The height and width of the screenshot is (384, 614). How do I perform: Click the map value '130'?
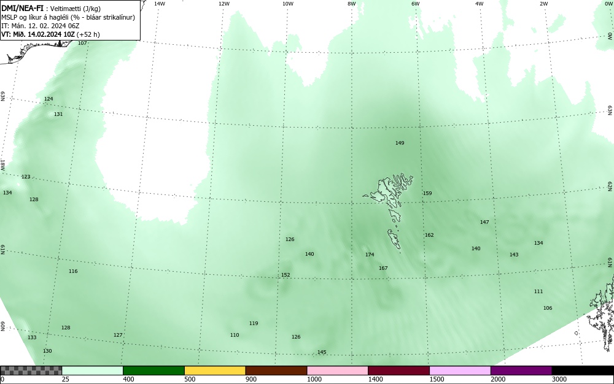(47, 351)
